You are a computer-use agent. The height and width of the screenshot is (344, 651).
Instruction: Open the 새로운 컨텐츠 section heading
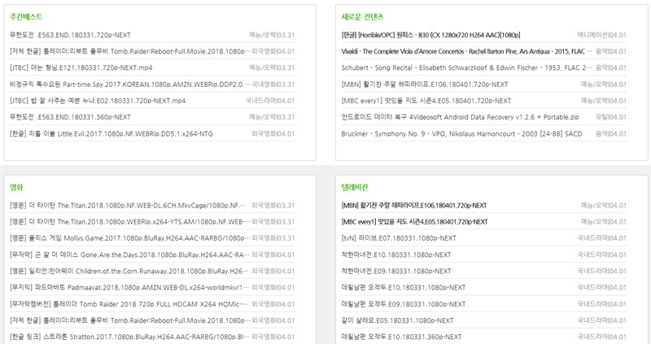pyautogui.click(x=362, y=16)
